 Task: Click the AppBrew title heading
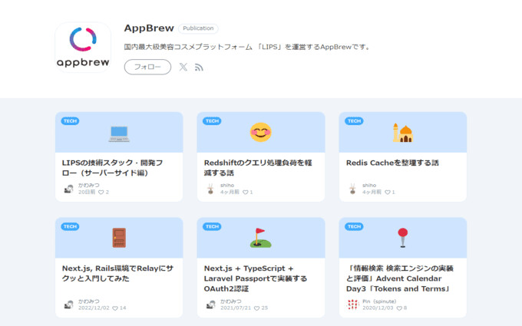click(x=149, y=28)
